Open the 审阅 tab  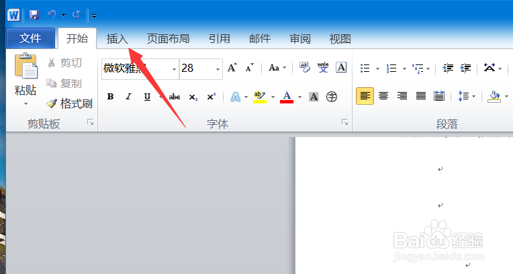click(x=300, y=39)
